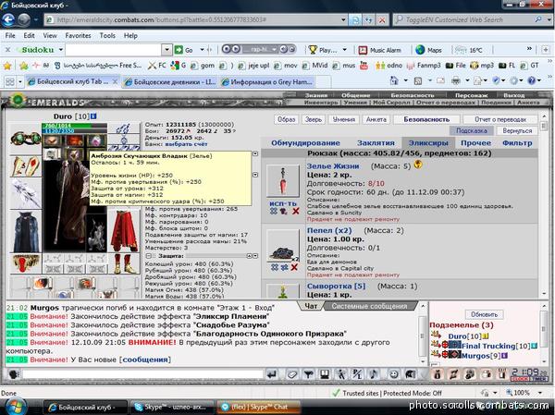The width and height of the screenshot is (555, 415).
Task: Click the red Stop loading icon
Action: 382,20
